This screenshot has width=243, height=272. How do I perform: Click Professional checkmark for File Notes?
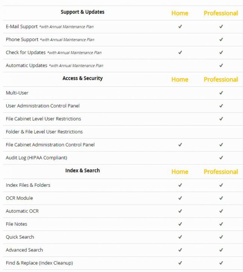[221, 224]
